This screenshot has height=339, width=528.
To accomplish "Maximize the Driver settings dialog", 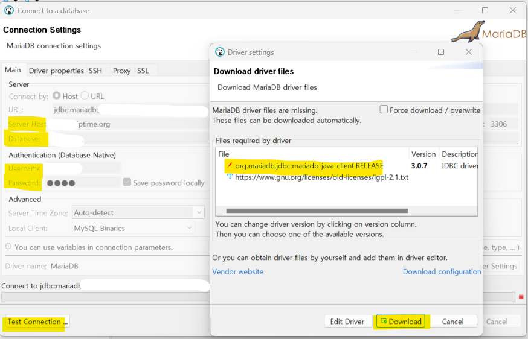I will (x=441, y=52).
